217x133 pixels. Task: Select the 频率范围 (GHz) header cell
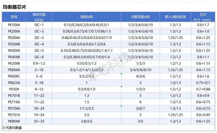pyautogui.click(x=39, y=17)
